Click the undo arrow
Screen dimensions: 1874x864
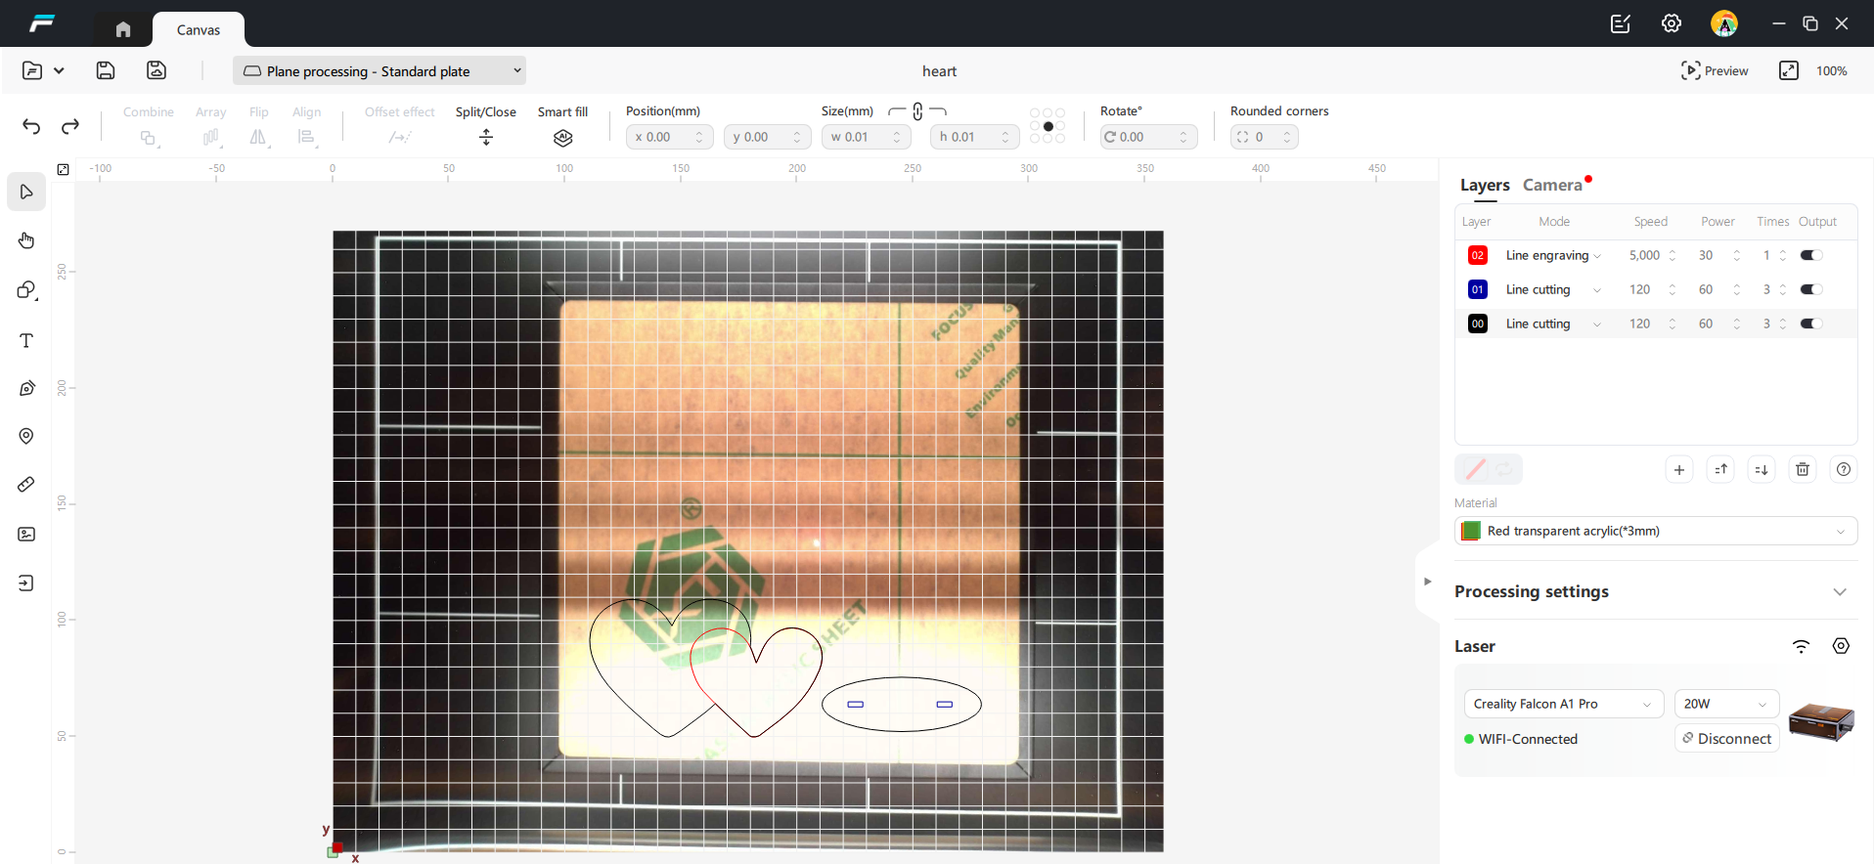click(x=31, y=126)
